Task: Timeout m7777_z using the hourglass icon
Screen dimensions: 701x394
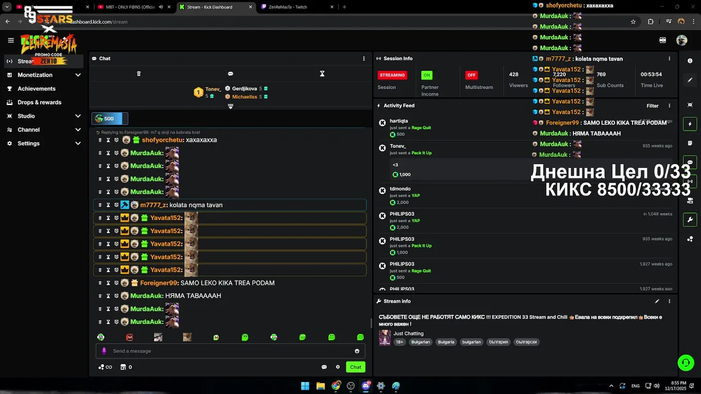Action: pos(108,205)
